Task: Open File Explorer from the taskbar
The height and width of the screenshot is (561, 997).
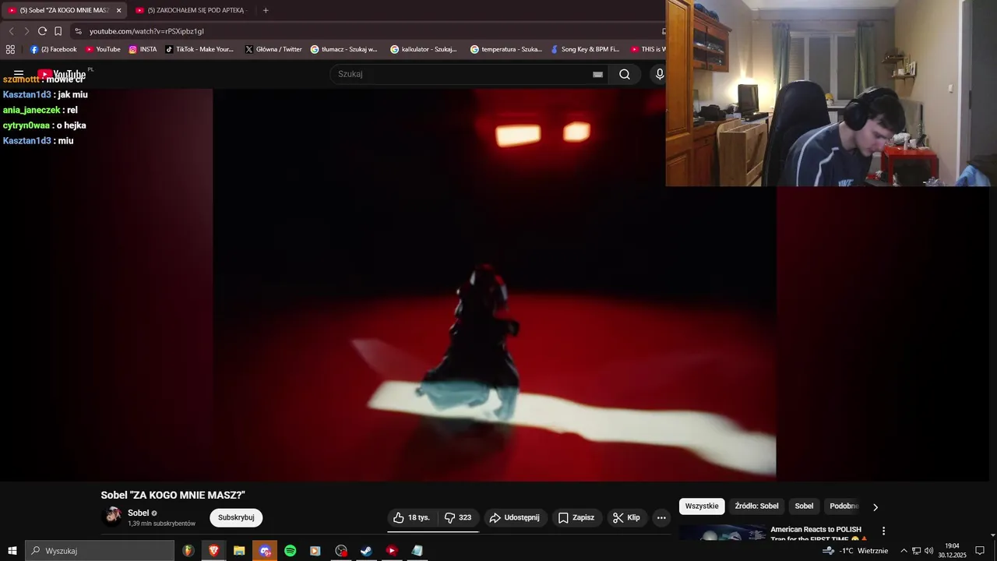Action: click(239, 551)
